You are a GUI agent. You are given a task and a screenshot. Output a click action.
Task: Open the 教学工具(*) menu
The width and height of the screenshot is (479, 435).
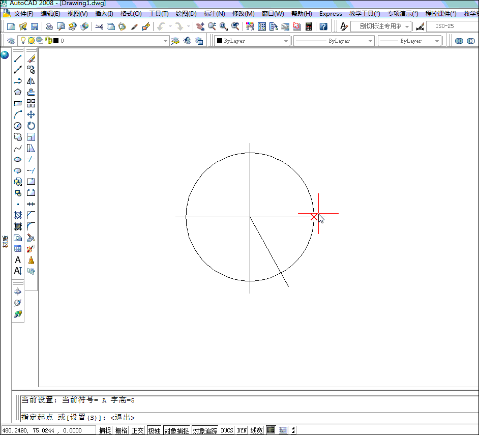click(x=365, y=14)
